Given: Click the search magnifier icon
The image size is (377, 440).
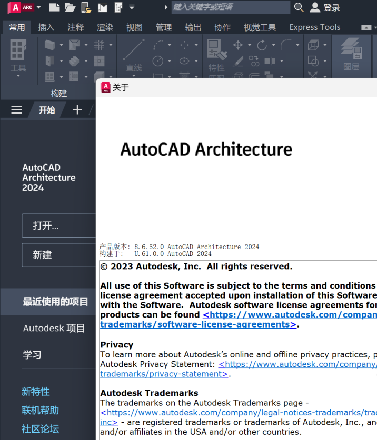Looking at the screenshot, I should coord(299,7).
